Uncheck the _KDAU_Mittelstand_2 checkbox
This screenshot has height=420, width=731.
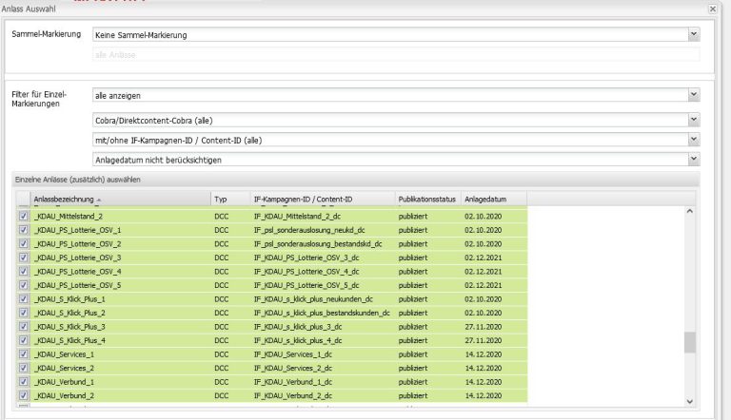click(24, 217)
